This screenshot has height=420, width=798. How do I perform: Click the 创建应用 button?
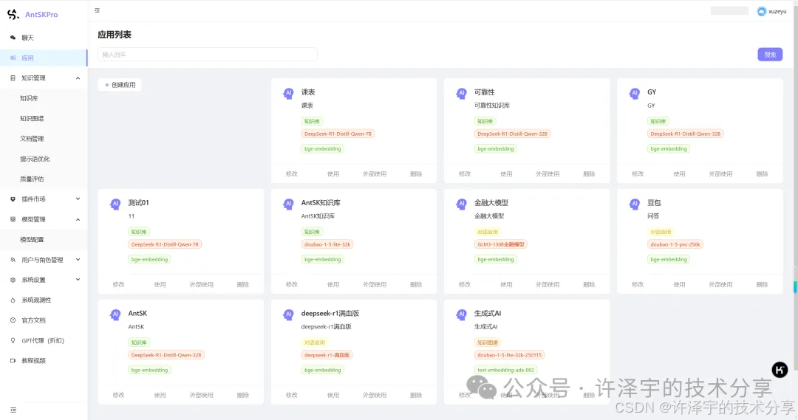[x=120, y=85]
